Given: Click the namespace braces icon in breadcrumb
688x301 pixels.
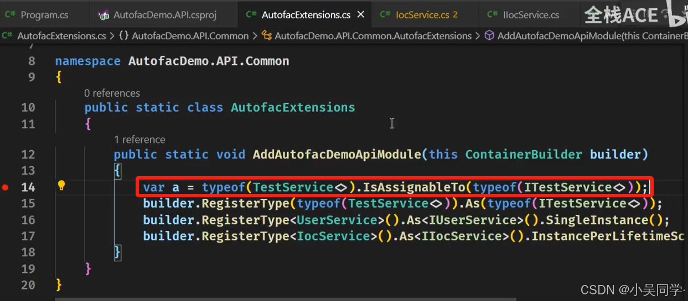Looking at the screenshot, I should pos(124,36).
